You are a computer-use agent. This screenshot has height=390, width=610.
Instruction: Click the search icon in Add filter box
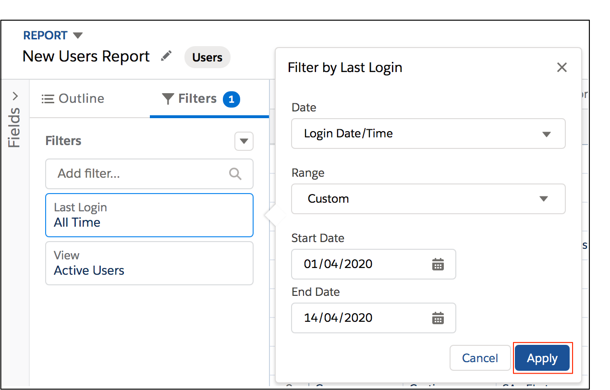tap(235, 174)
